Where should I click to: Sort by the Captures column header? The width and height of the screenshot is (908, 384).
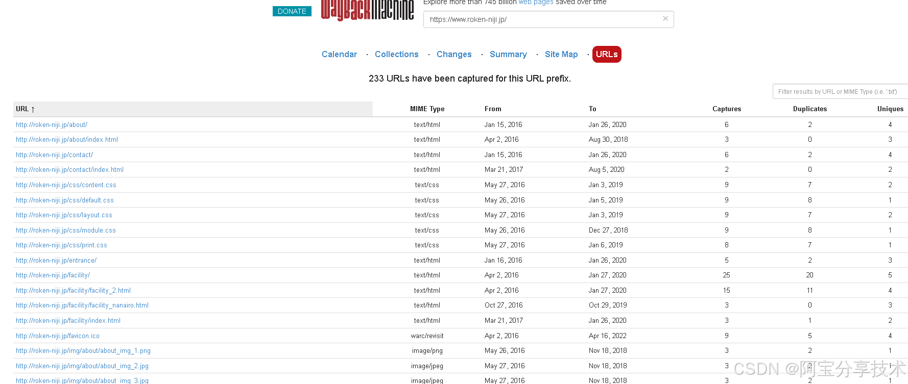727,109
